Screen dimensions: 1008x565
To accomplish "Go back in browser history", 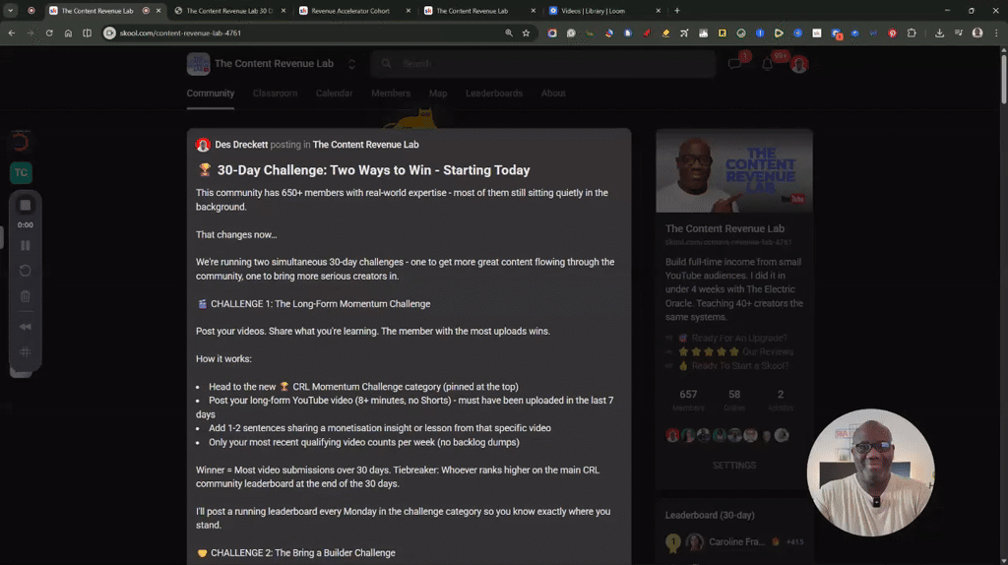I will click(x=12, y=32).
